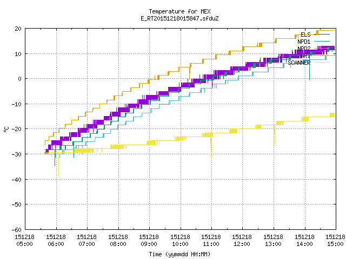The width and height of the screenshot is (346, 259).
Task: Select the filename E_RT20151218015847.sfduZ subtitle
Action: point(179,18)
